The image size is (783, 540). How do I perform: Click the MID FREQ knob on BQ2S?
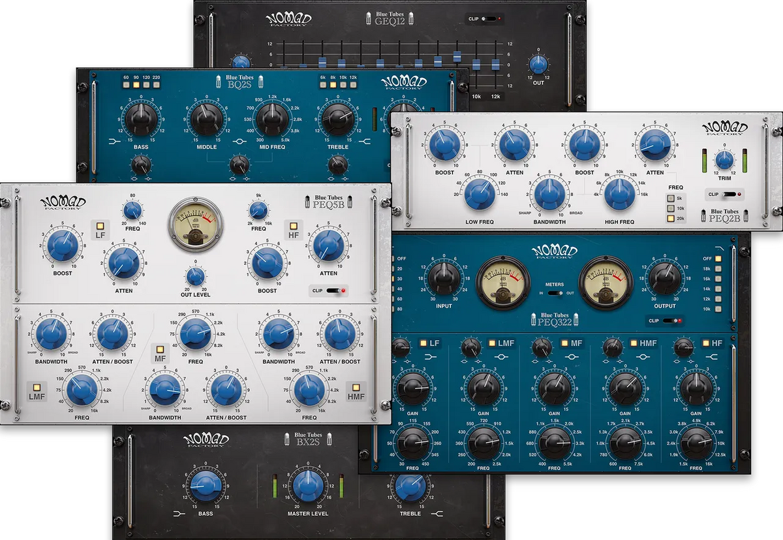point(272,118)
